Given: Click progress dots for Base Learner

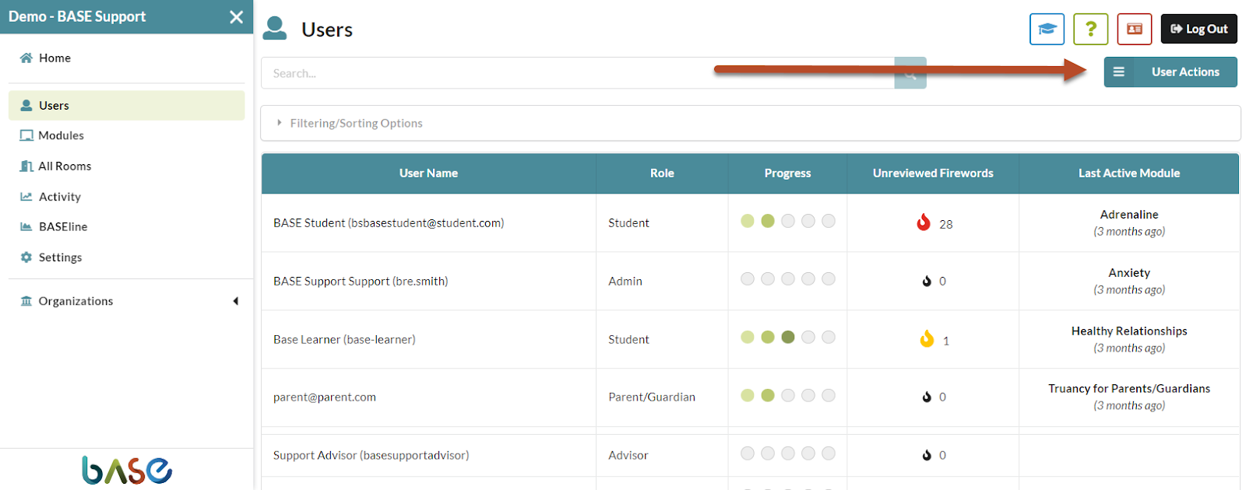Looking at the screenshot, I should click(788, 337).
